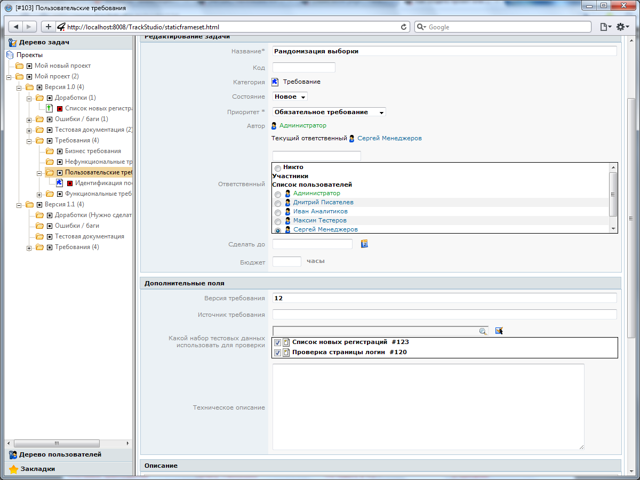Go back with the browser back arrow

(x=15, y=27)
